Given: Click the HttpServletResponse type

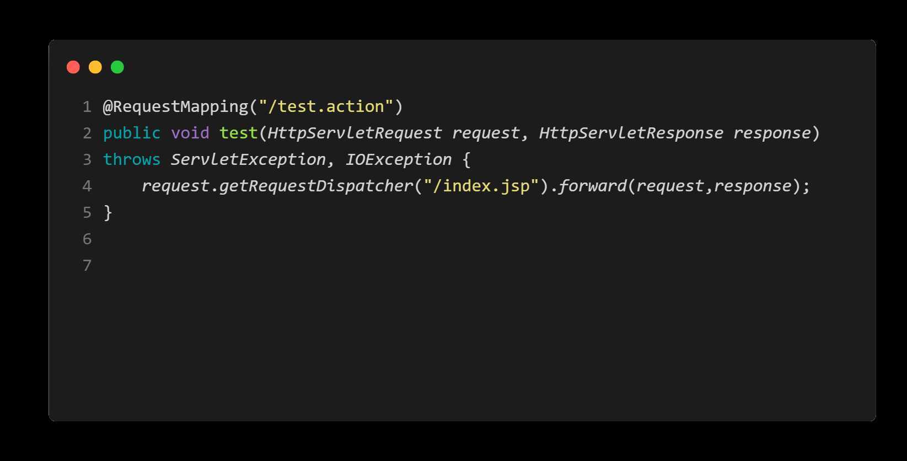Looking at the screenshot, I should (x=631, y=133).
